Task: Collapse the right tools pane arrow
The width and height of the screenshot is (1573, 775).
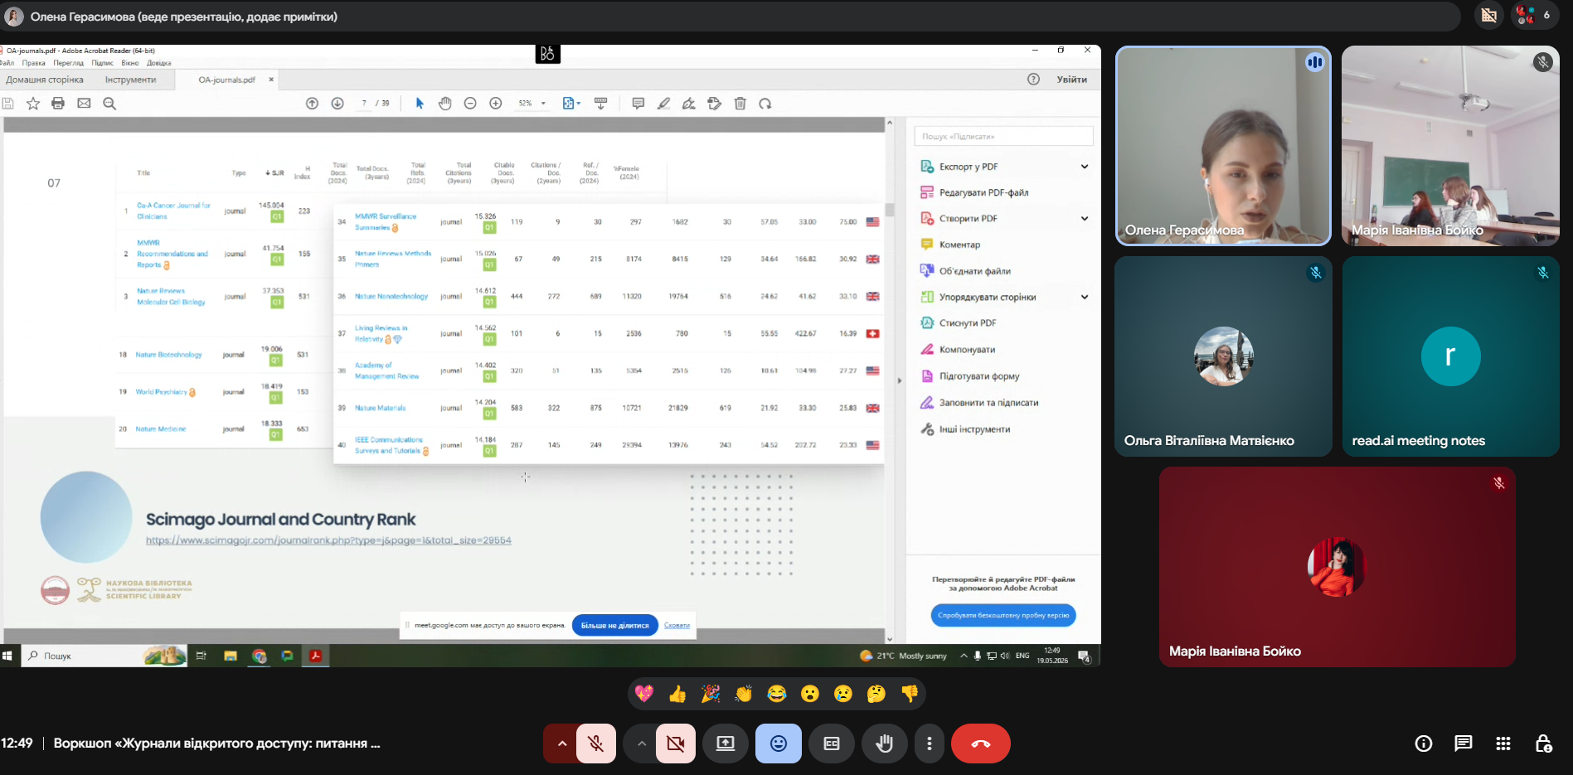Action: (x=899, y=380)
